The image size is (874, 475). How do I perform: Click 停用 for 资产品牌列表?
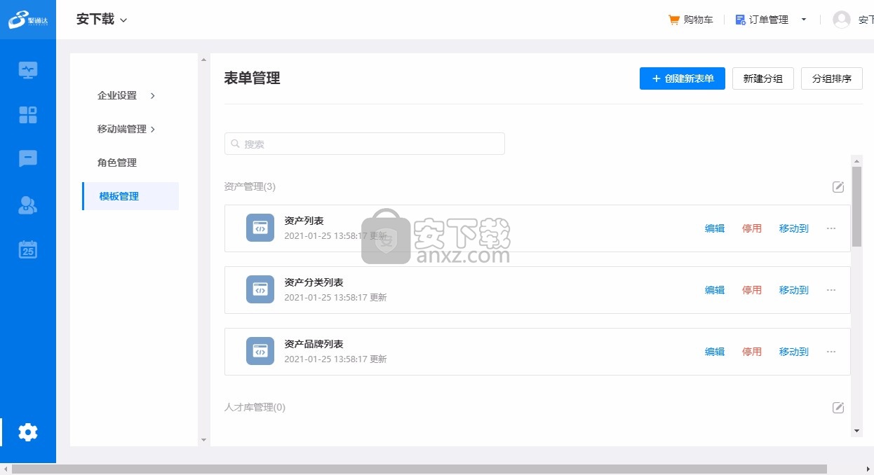click(x=752, y=352)
